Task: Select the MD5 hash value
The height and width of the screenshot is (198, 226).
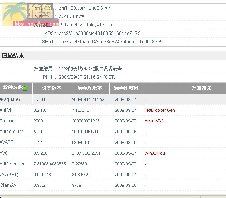Action: tap(99, 33)
